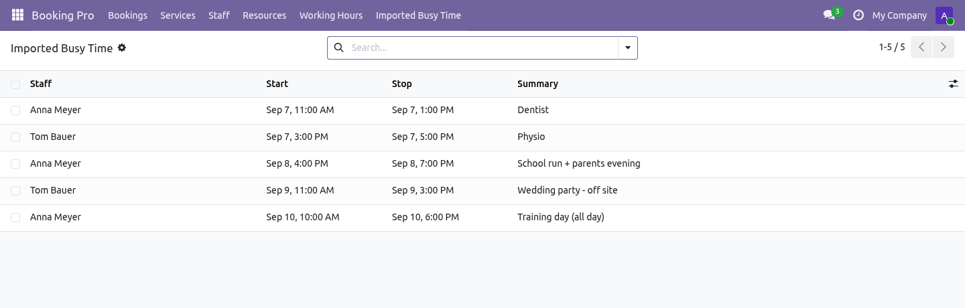Click start time Sep 7, 11:00 AM
The height and width of the screenshot is (308, 965).
coord(300,110)
